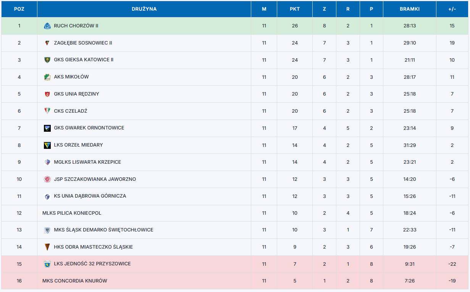Open MKS Śląsk Demarko Świętochłowice team name

pos(103,230)
